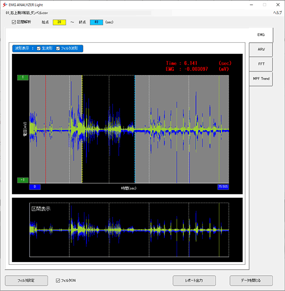Toggle the 区間解析 checkbox
The width and height of the screenshot is (285, 291).
(x=14, y=22)
